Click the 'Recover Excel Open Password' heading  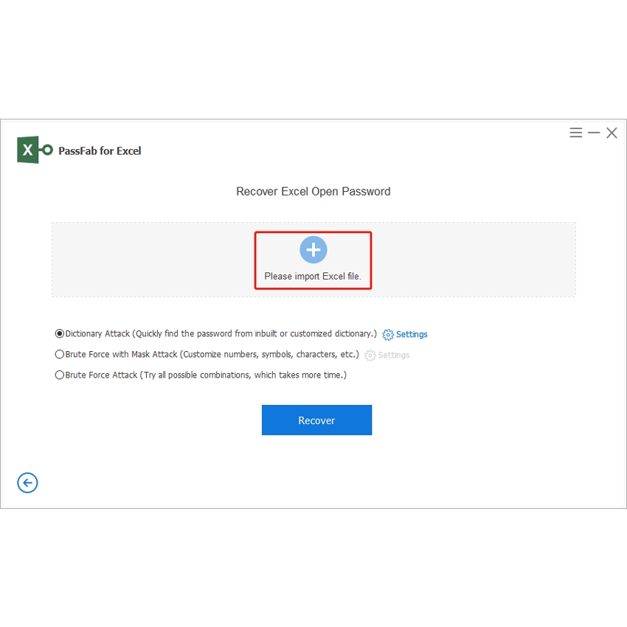pos(313,192)
